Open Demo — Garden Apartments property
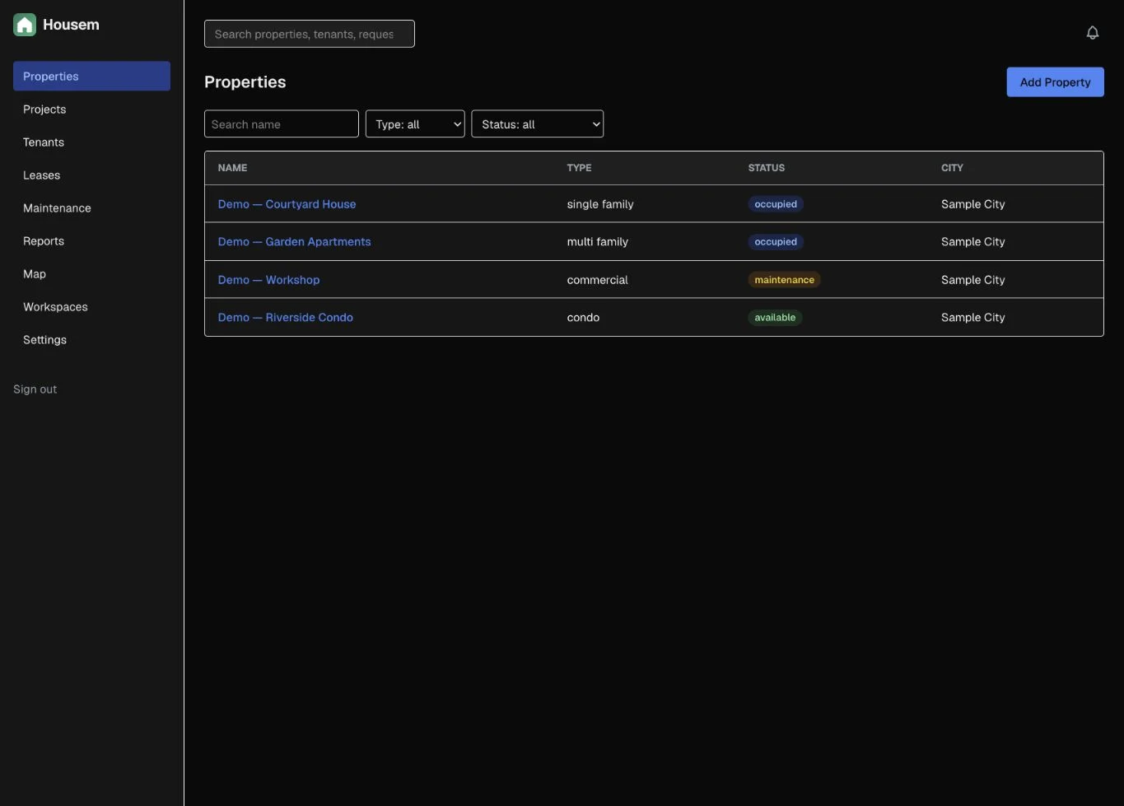The width and height of the screenshot is (1124, 806). pyautogui.click(x=294, y=242)
